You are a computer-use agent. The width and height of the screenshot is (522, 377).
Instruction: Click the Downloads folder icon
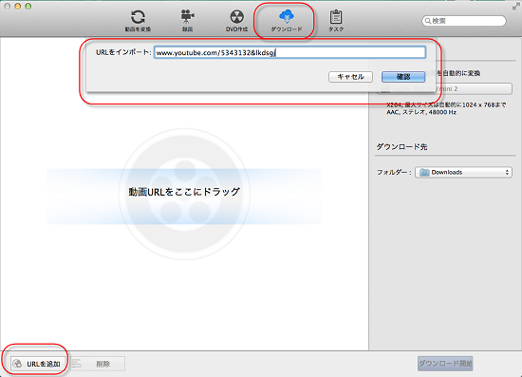[x=424, y=172]
